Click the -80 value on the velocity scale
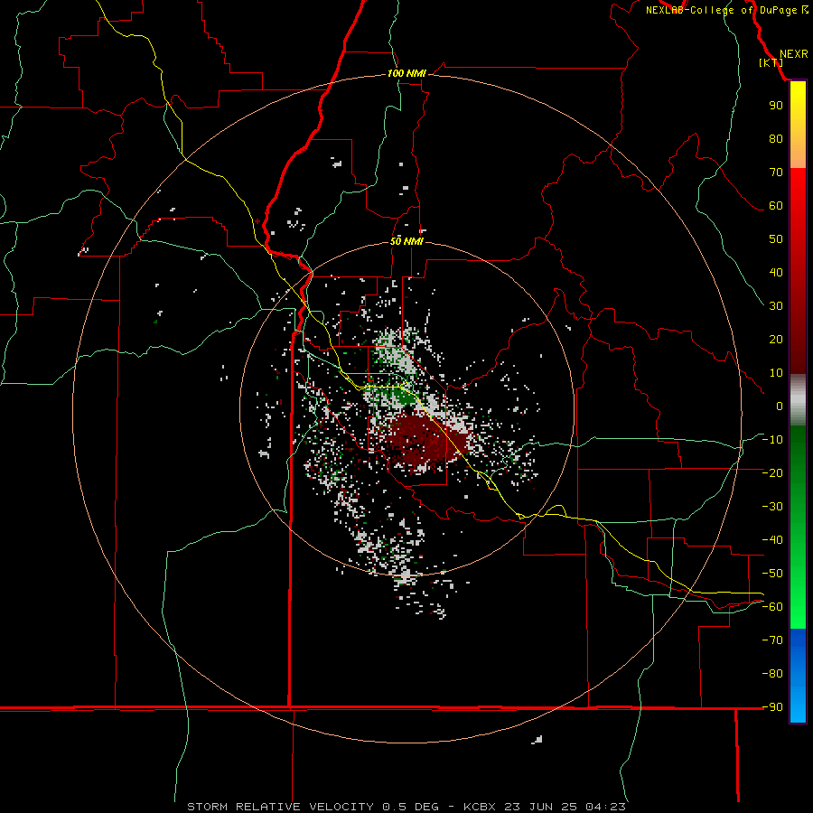 point(772,674)
